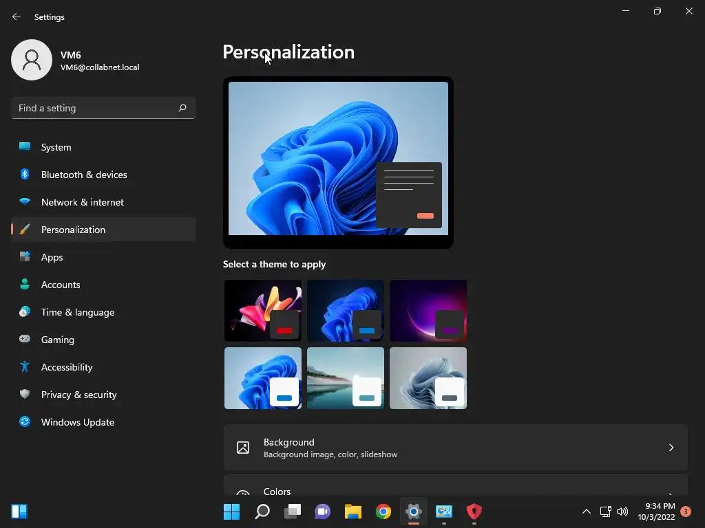The image size is (705, 528).
Task: Click the Windows Update sync icon
Action: [x=25, y=421]
